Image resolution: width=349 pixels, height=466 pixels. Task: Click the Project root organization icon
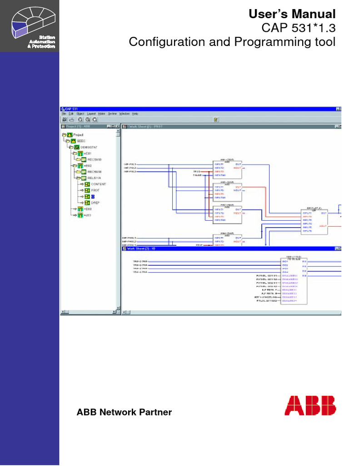70,135
